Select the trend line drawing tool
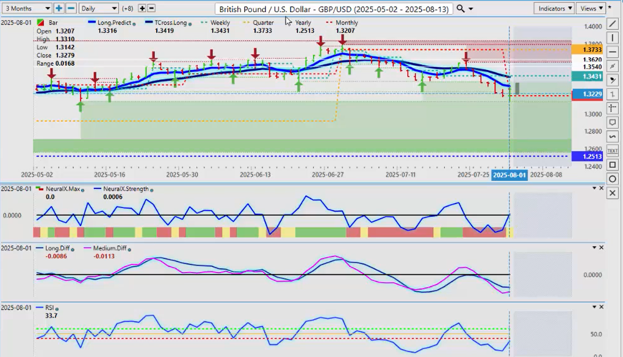The height and width of the screenshot is (357, 623). [613, 24]
